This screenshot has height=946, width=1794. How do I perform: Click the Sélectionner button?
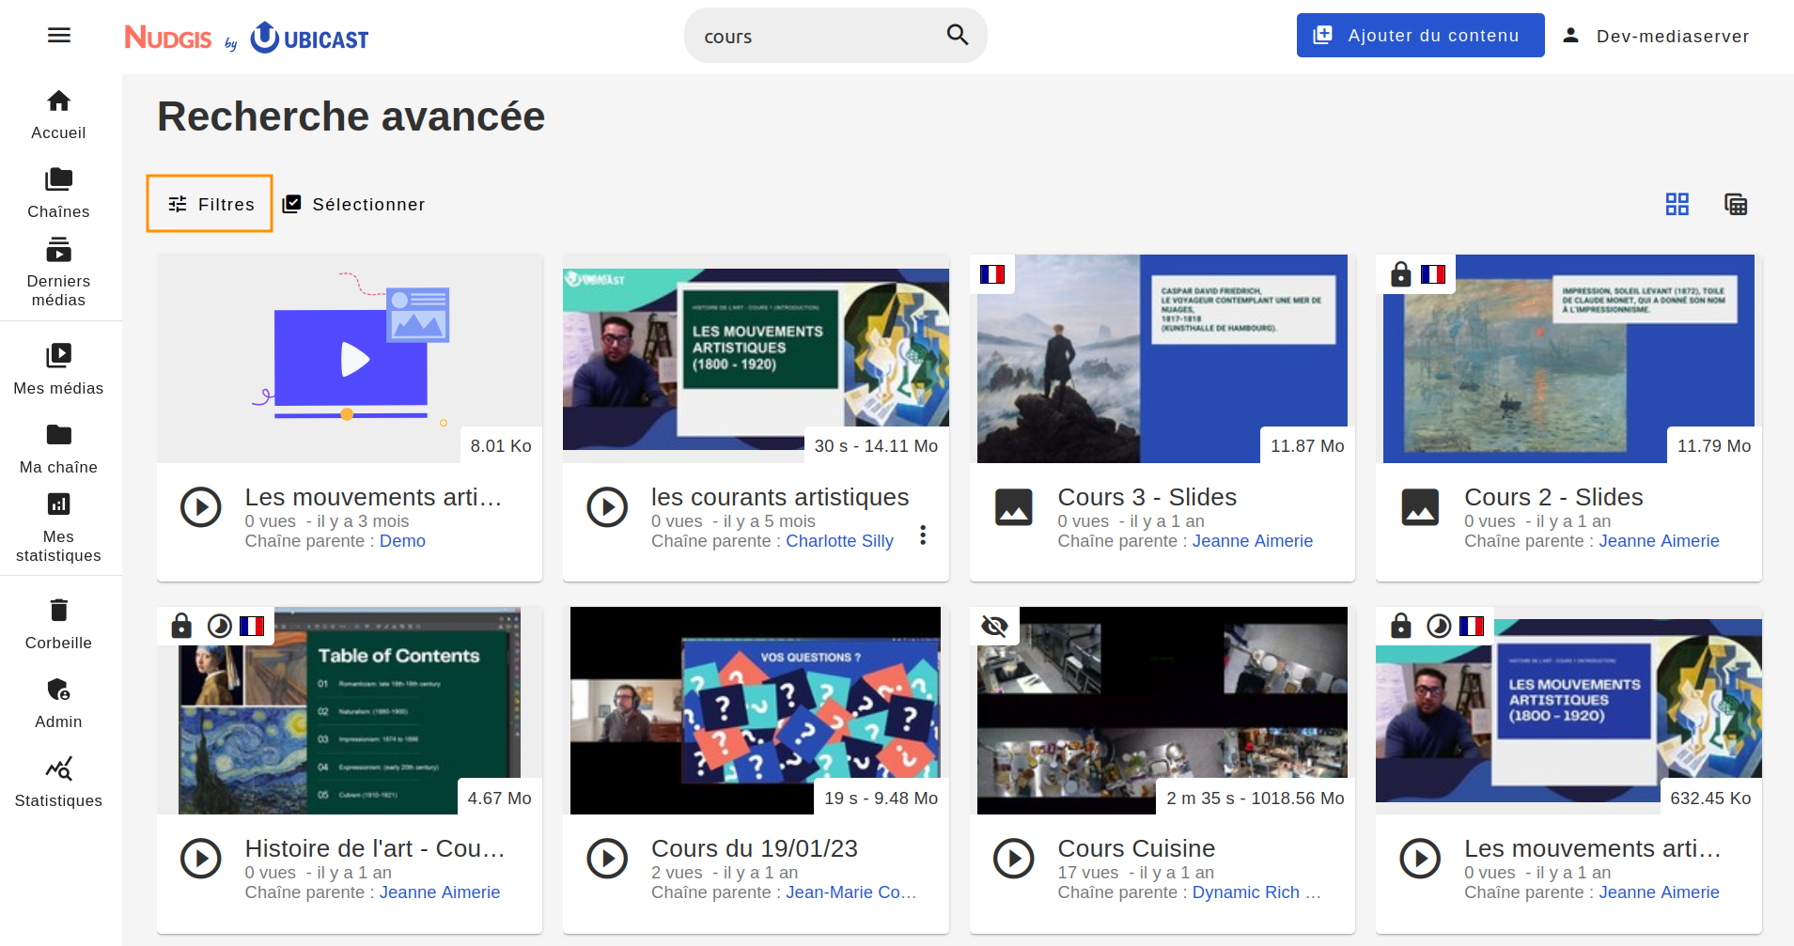353,204
